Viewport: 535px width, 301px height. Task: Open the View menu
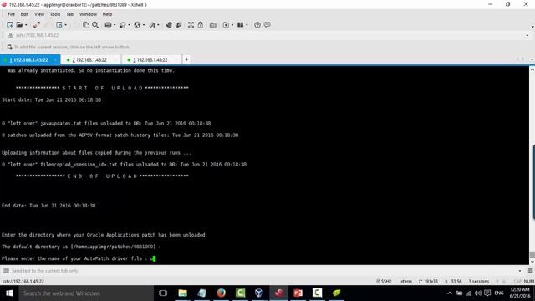pyautogui.click(x=39, y=14)
